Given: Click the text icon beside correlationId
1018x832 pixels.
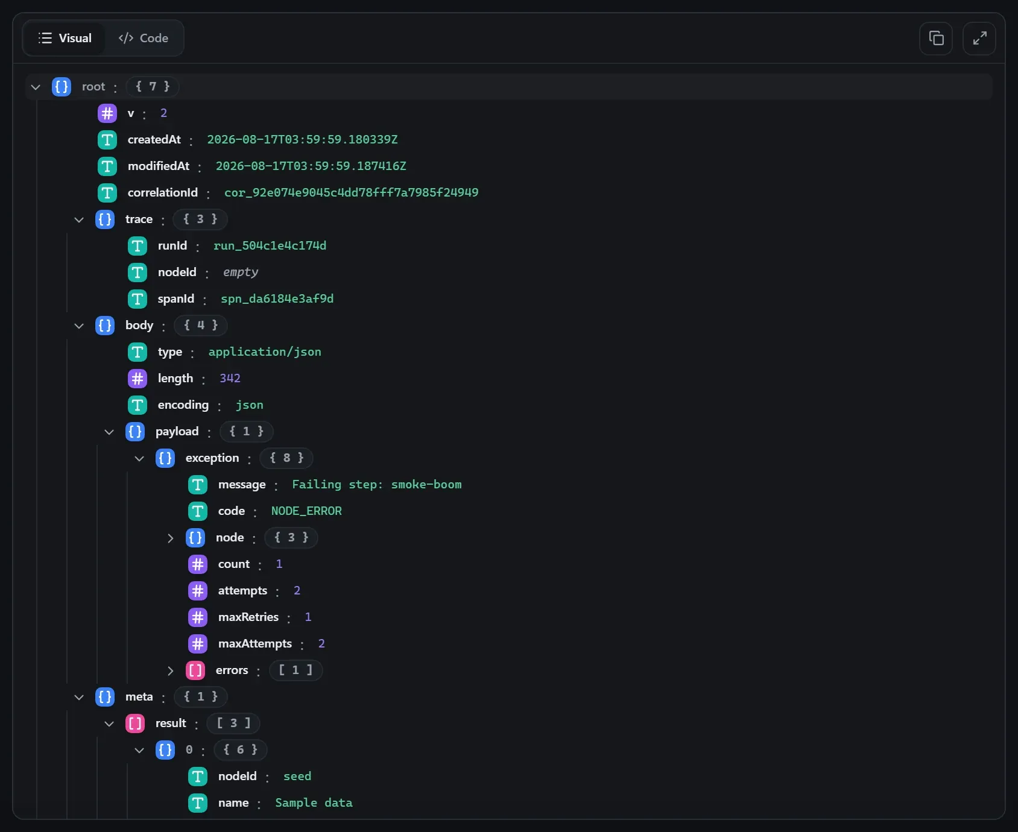Looking at the screenshot, I should pos(107,193).
